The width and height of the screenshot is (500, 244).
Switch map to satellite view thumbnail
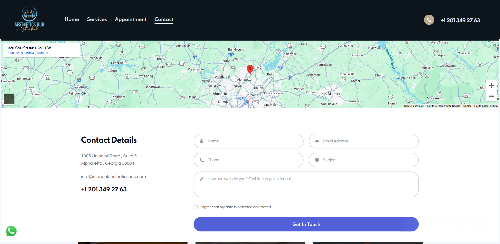9,99
